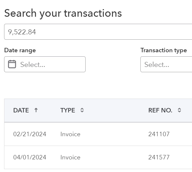Click the Select... placeholder in Date range
Image resolution: width=192 pixels, height=172 pixels.
tap(33, 65)
